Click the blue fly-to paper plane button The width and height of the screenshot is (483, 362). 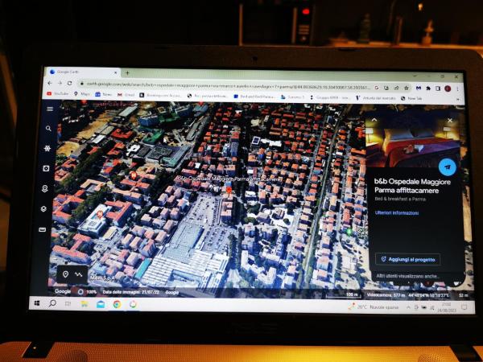pos(448,167)
